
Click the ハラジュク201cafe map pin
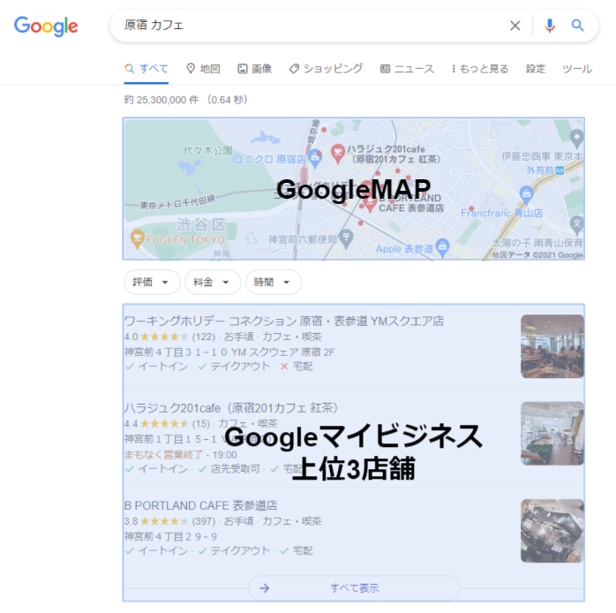tap(337, 153)
